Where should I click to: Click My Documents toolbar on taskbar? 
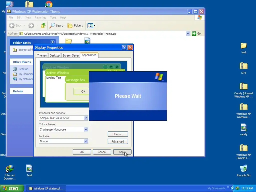[x=216, y=188]
